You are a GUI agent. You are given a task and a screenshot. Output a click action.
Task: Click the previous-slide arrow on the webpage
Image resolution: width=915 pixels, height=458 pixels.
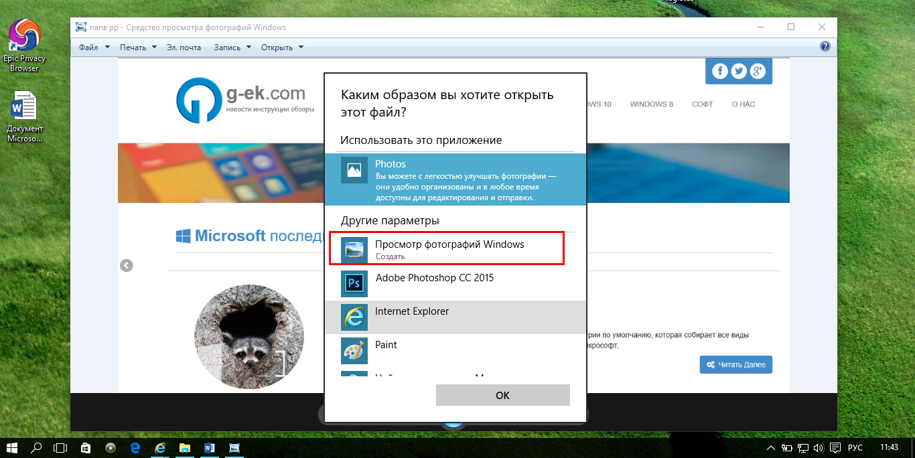tap(127, 265)
